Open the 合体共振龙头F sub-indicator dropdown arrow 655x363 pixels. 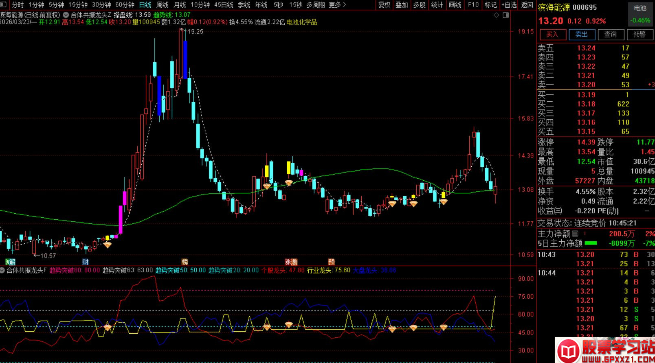[x=2, y=270]
